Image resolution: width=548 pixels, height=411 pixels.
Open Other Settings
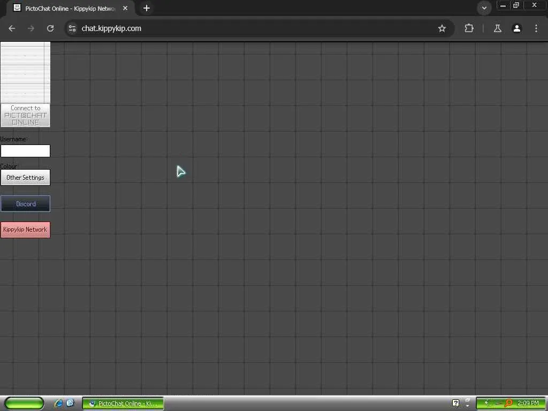25,178
